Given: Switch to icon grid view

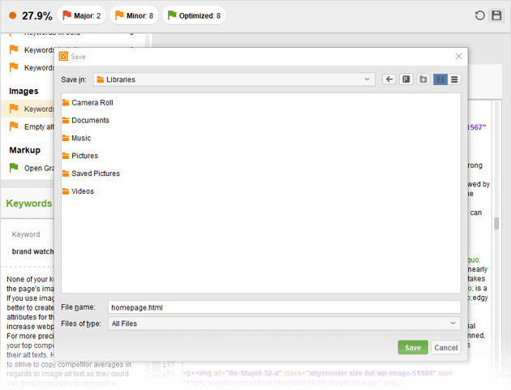Looking at the screenshot, I should 440,79.
